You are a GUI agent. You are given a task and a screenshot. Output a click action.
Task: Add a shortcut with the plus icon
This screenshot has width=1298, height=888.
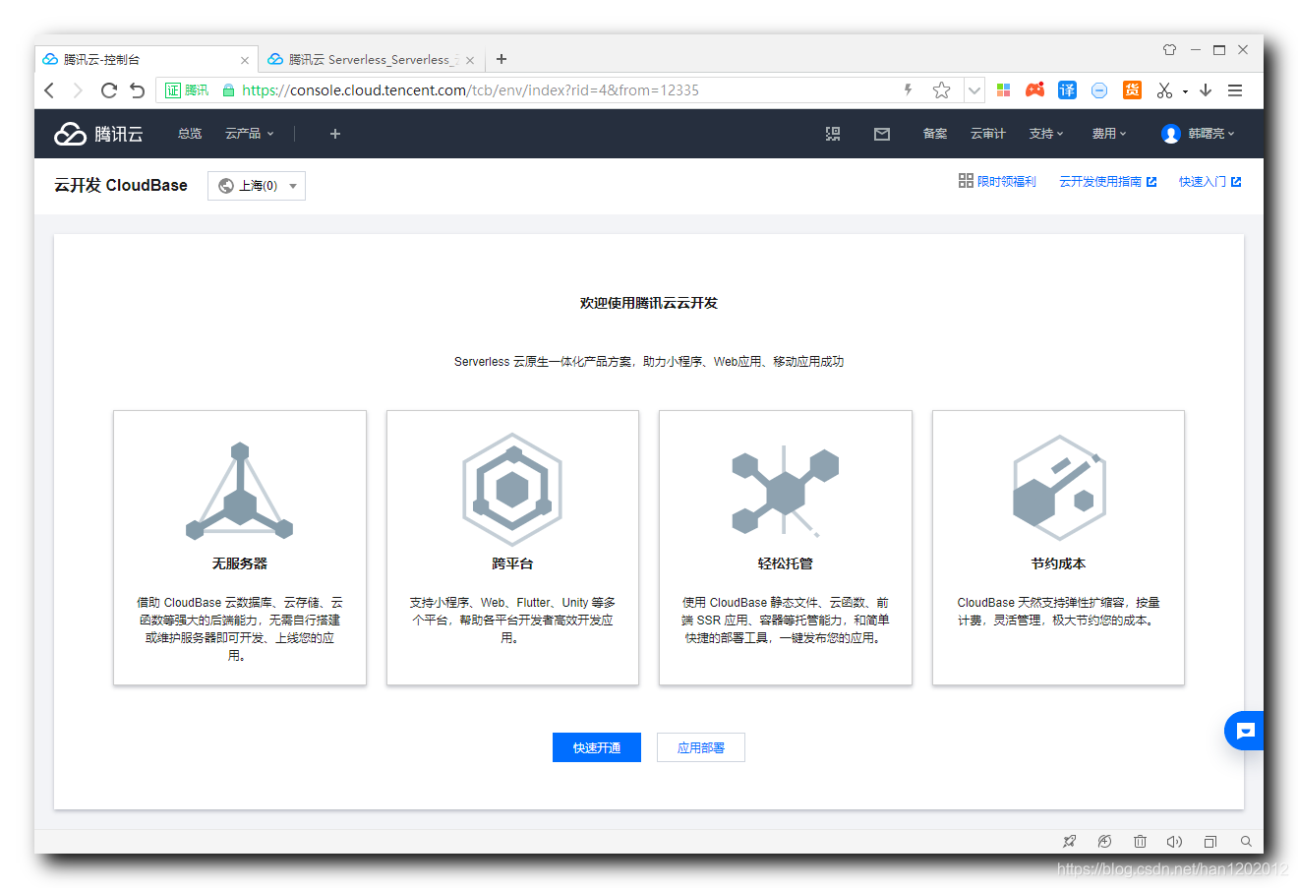click(x=335, y=134)
